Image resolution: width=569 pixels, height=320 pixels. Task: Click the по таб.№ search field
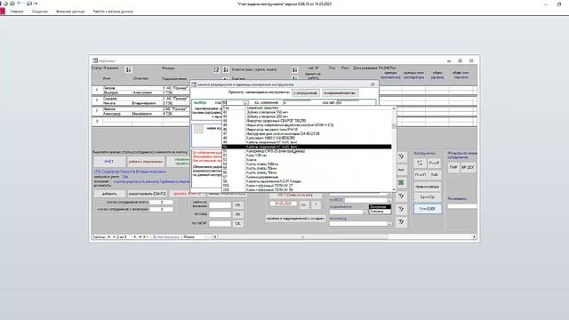[x=220, y=223]
